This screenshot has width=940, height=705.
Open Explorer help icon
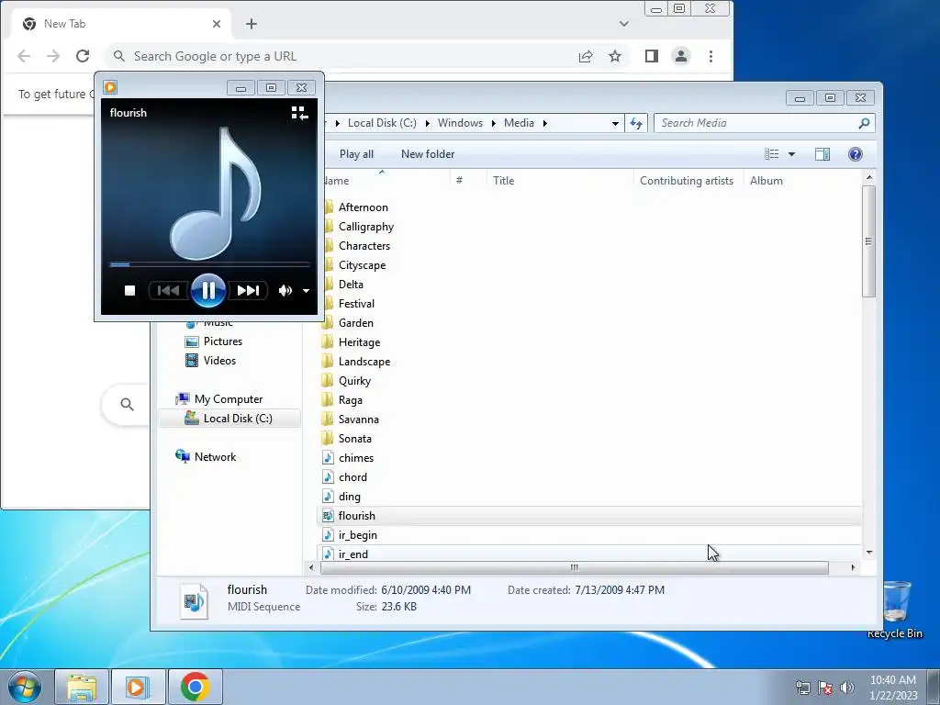click(856, 154)
